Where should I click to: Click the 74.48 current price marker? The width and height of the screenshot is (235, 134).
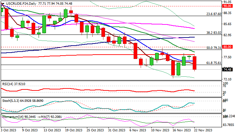227,69
